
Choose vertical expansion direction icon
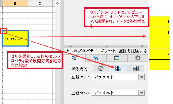point(118,68)
